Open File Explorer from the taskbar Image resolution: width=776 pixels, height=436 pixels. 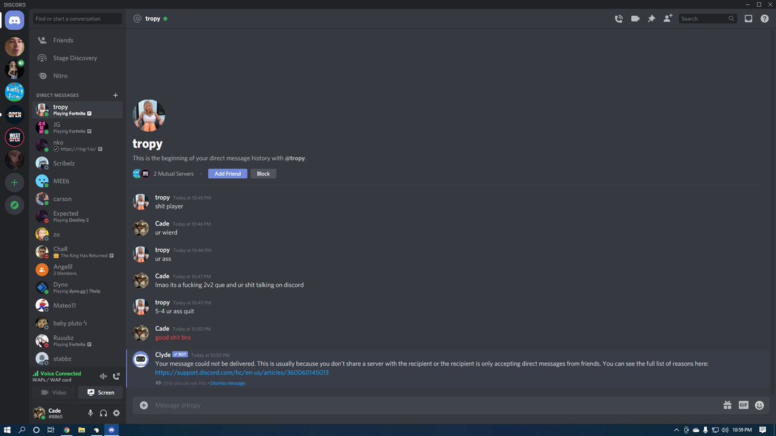pos(81,430)
